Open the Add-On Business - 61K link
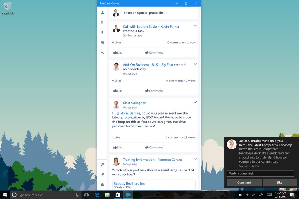This screenshot has height=199, width=299. (x=140, y=65)
